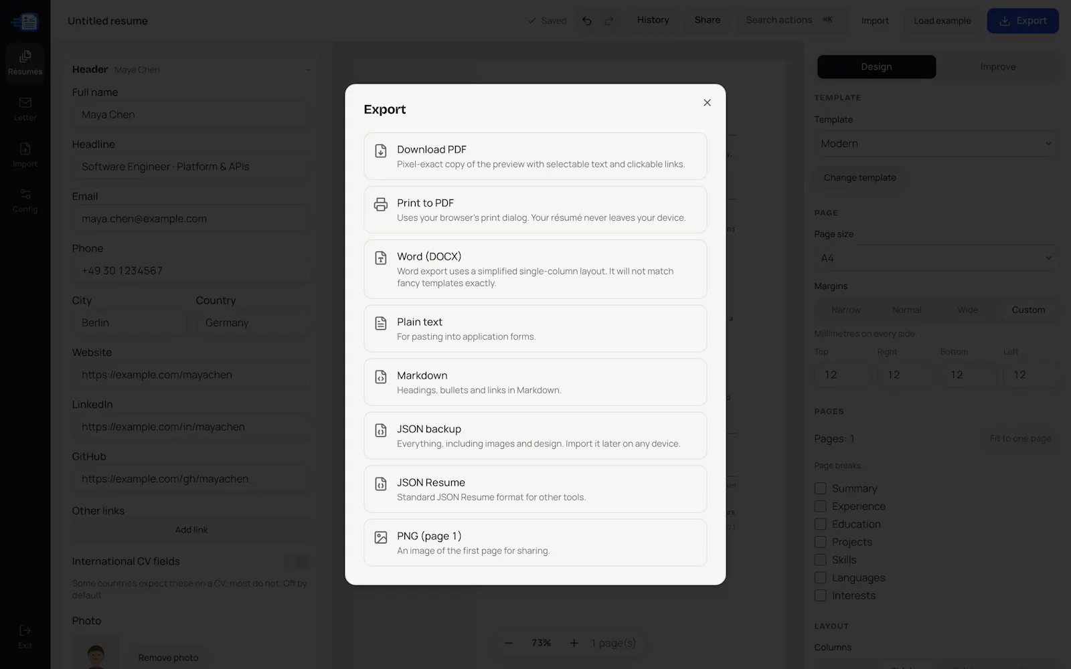Switch to the Design tab
The width and height of the screenshot is (1071, 669).
coord(876,67)
